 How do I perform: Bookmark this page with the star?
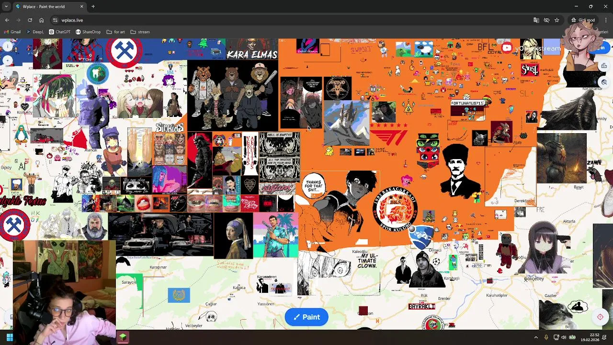tap(556, 20)
